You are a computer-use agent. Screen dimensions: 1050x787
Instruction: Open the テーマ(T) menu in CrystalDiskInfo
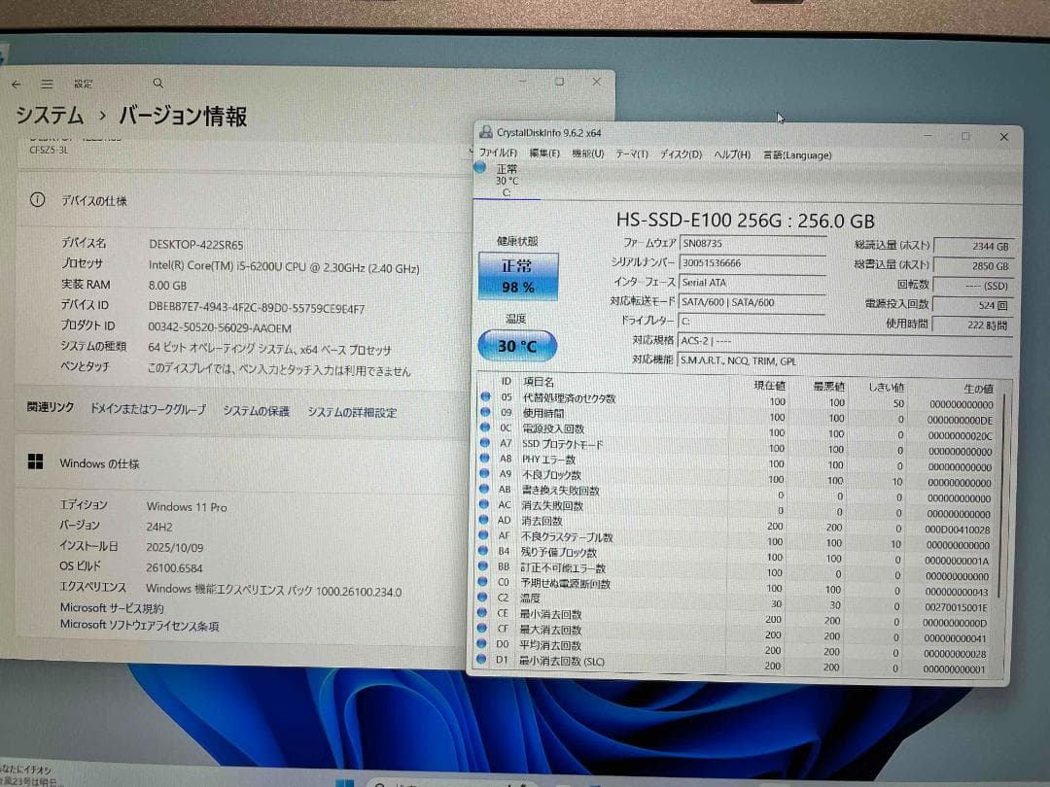point(631,154)
